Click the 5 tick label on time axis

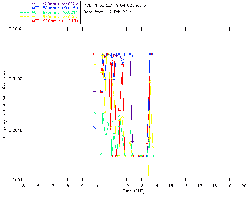pyautogui.click(x=24, y=186)
